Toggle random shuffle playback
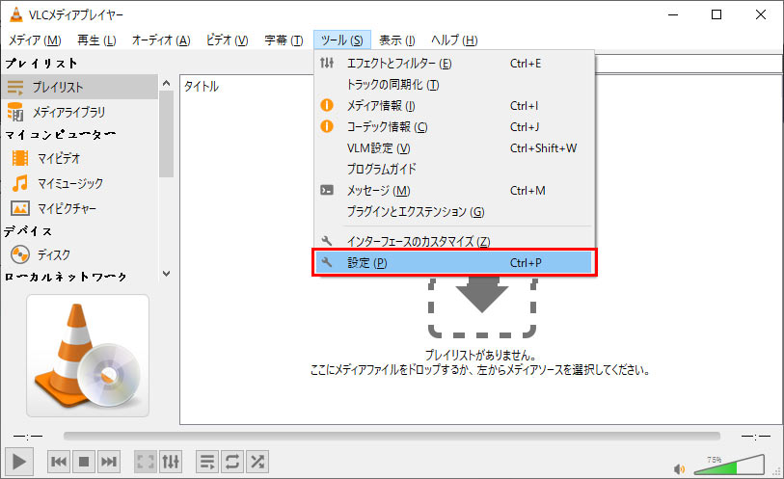This screenshot has height=479, width=784. pyautogui.click(x=257, y=462)
